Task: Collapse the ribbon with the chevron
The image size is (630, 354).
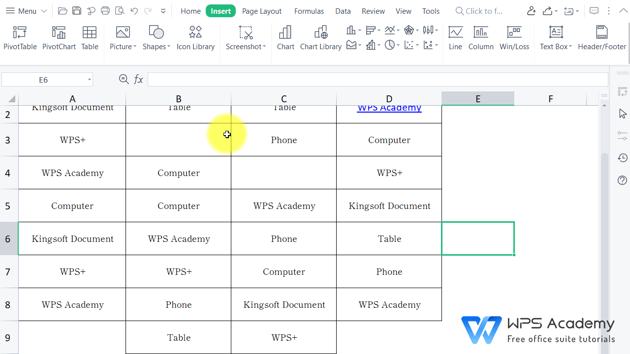Action: click(x=625, y=11)
